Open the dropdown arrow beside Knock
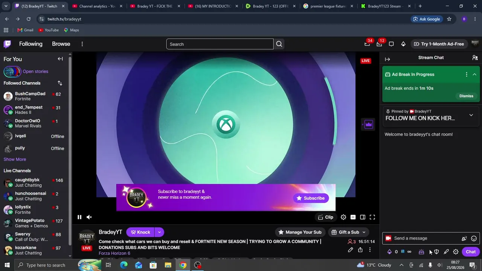 tap(159, 232)
